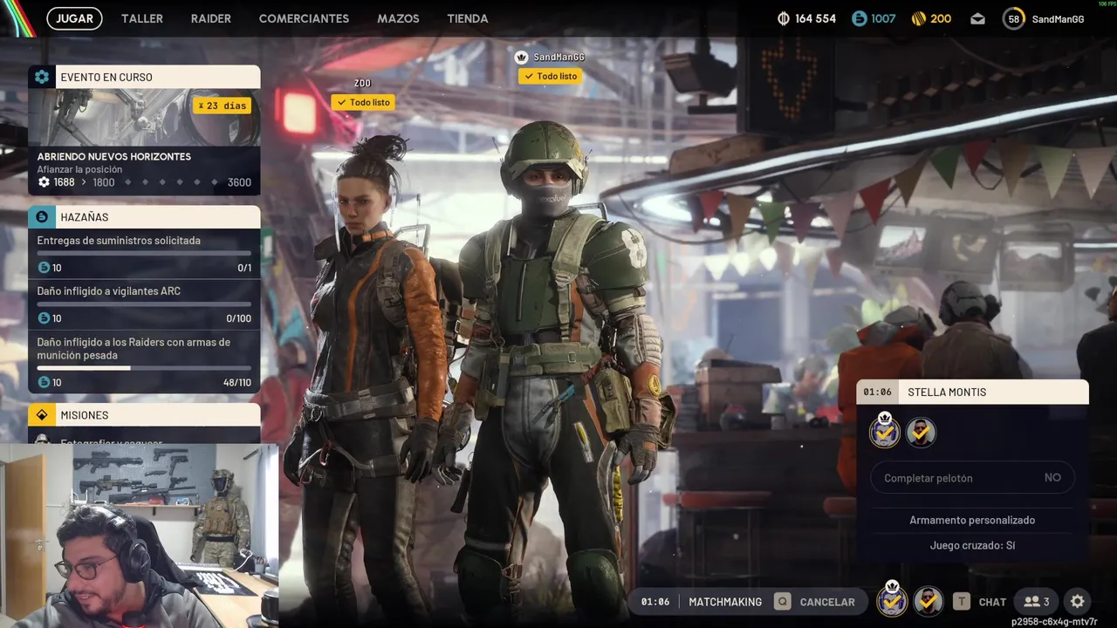
Task: Select Armamento personalizado option
Action: pos(972,520)
